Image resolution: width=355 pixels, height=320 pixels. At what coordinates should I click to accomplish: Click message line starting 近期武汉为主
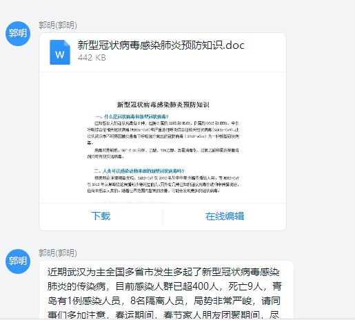(163, 272)
